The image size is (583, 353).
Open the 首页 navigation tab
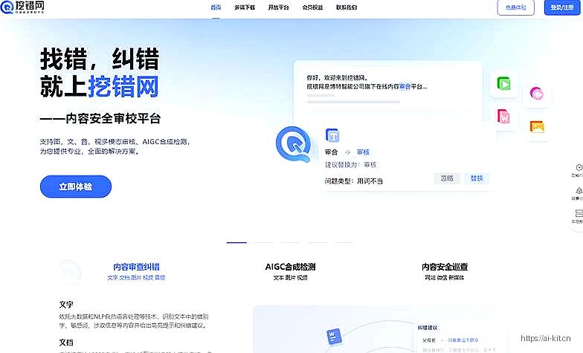[216, 7]
